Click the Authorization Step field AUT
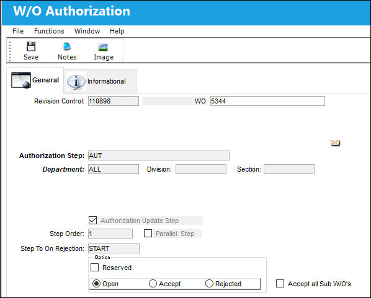371x298 pixels. [x=159, y=156]
